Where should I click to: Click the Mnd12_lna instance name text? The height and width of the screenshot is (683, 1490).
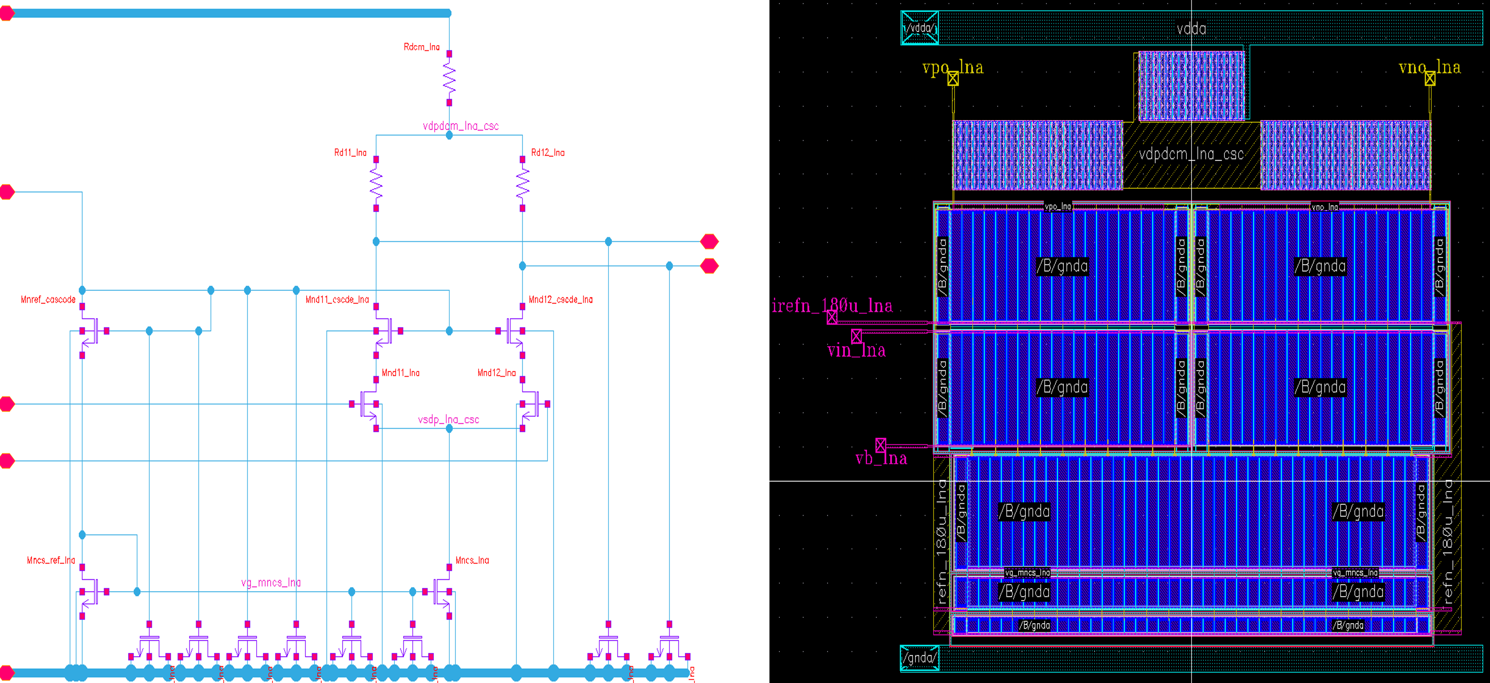496,373
